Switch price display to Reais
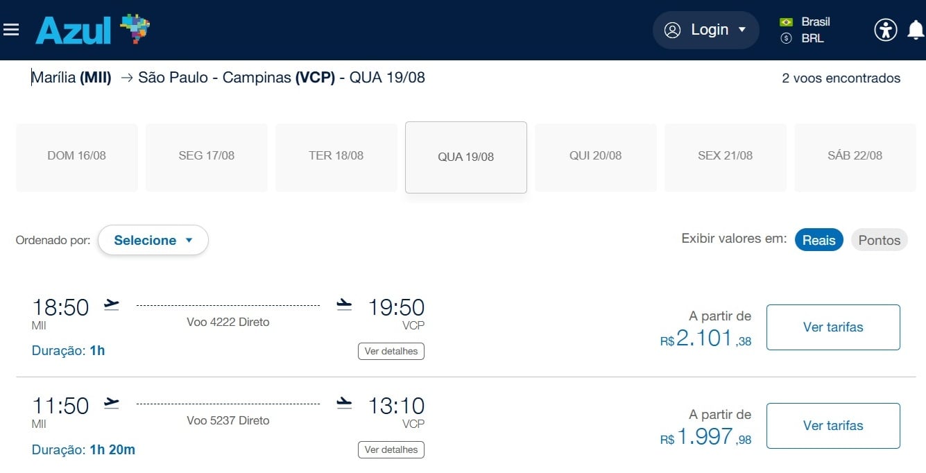The height and width of the screenshot is (473, 926). coord(819,240)
